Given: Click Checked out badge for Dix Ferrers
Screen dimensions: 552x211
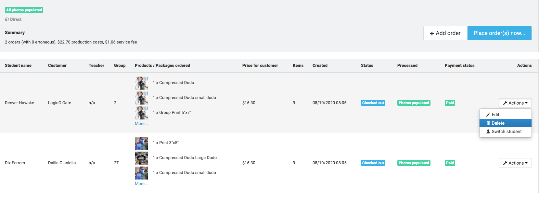Looking at the screenshot, I should tap(373, 163).
